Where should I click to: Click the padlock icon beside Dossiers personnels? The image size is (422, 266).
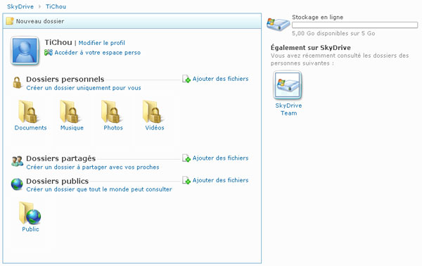[x=17, y=82]
